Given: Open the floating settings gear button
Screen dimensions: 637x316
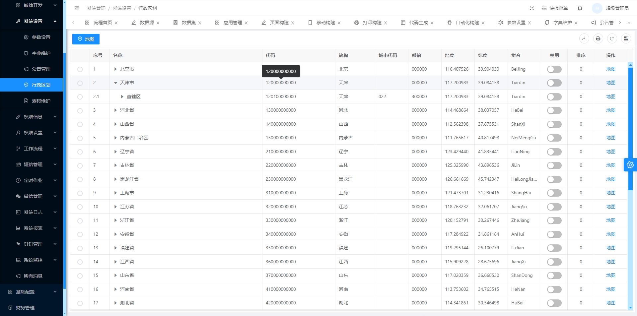Looking at the screenshot, I should 630,165.
